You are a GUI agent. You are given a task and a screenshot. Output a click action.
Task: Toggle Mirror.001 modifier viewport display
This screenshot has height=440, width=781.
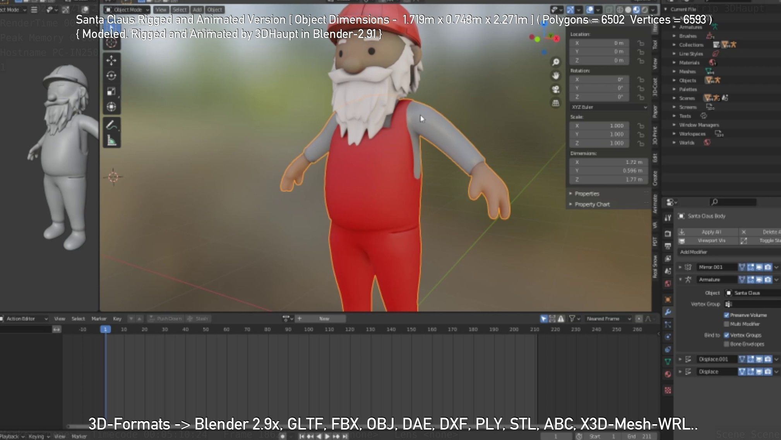[x=759, y=267]
